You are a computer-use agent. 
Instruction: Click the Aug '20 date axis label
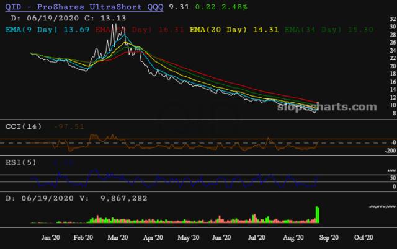291,238
